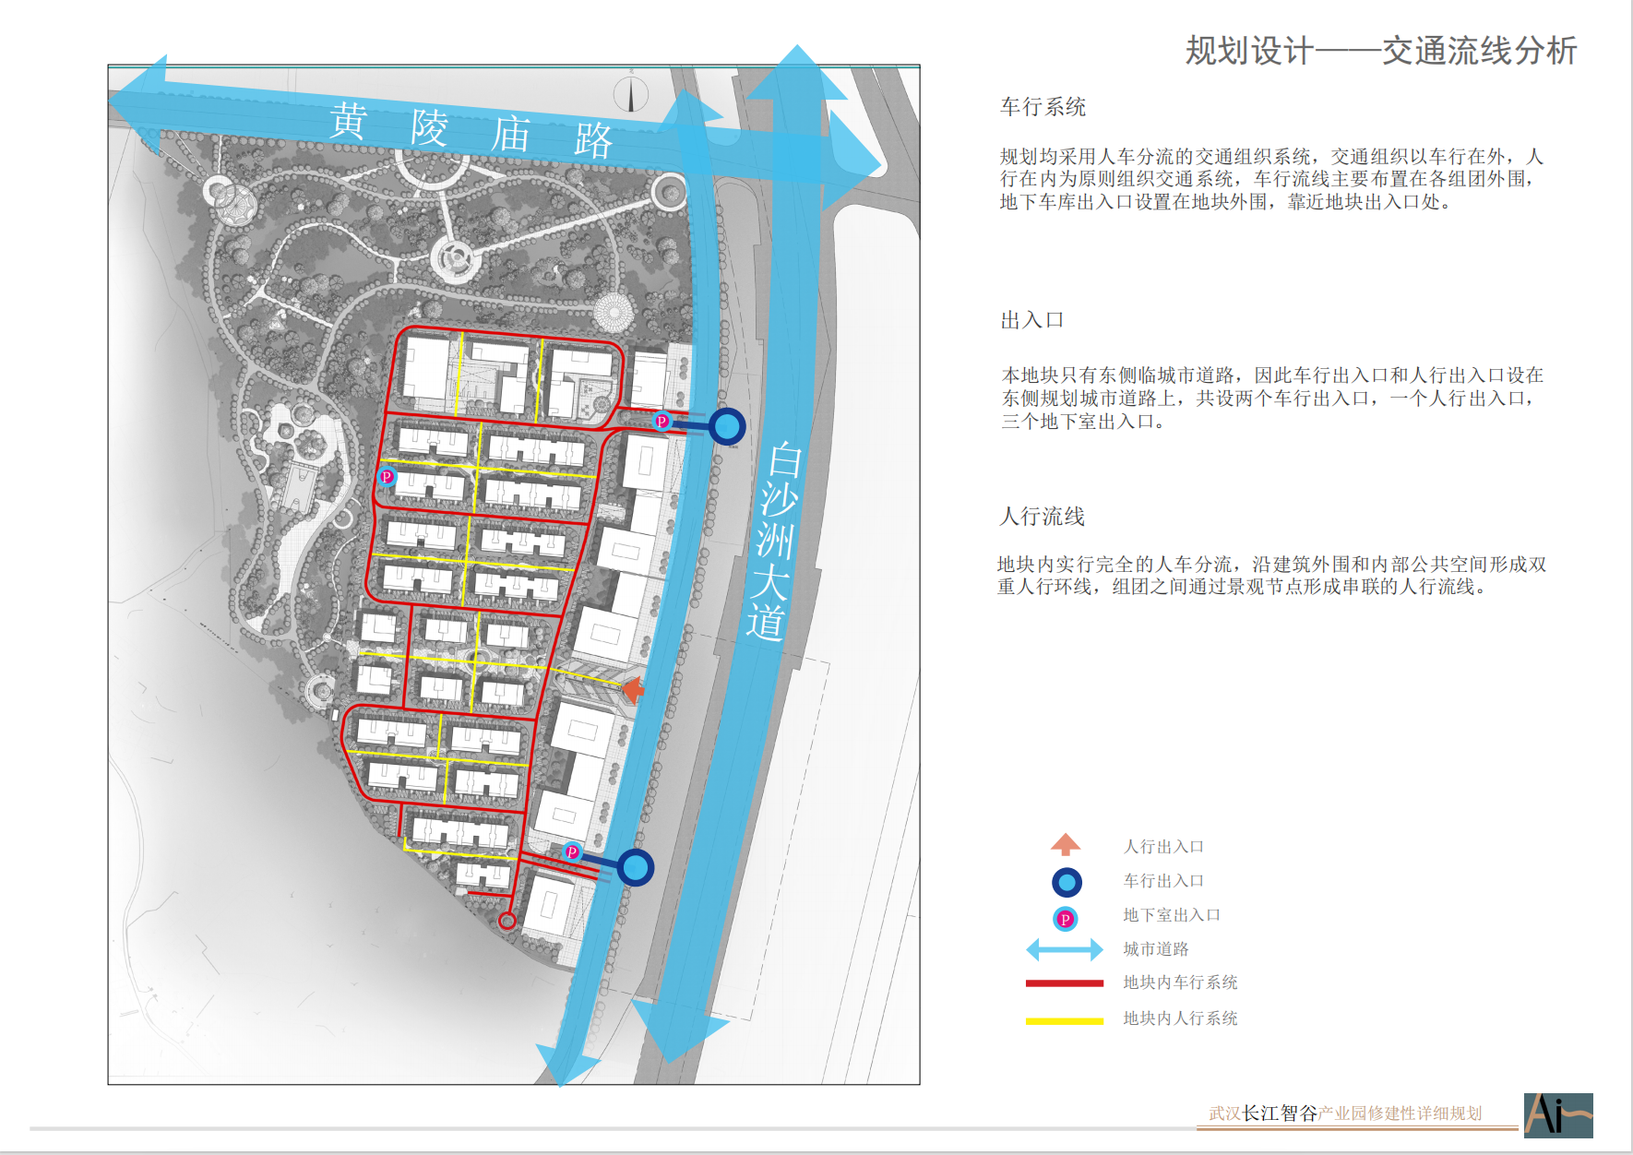Click the pink P basement entrance icon in the legend

(1065, 919)
